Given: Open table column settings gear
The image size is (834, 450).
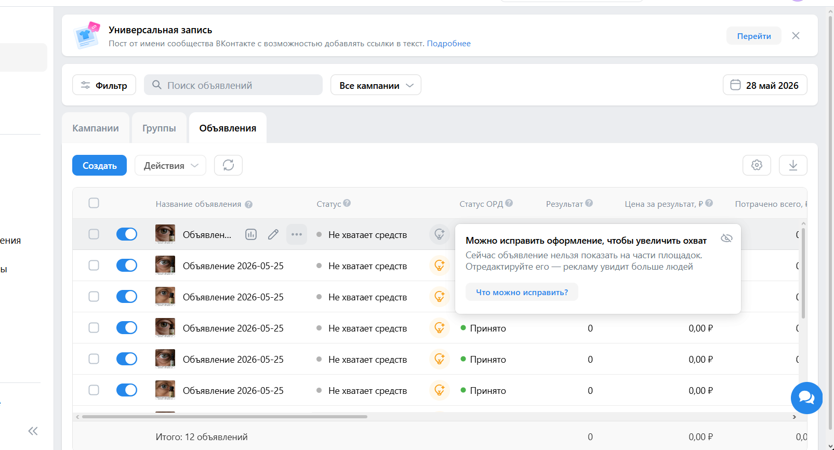Looking at the screenshot, I should [x=757, y=165].
